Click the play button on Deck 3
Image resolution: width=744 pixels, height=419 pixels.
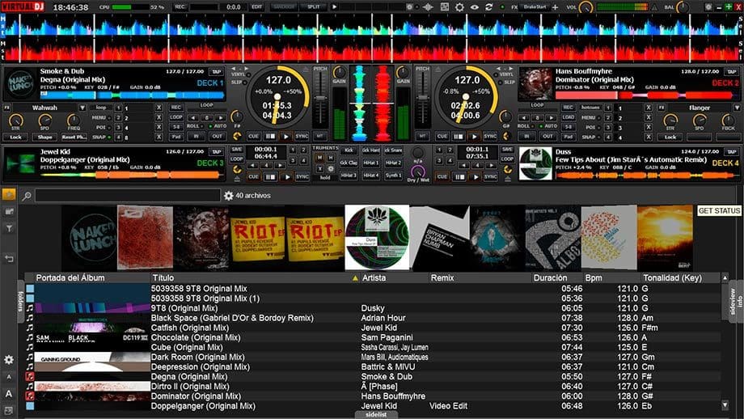click(x=286, y=176)
